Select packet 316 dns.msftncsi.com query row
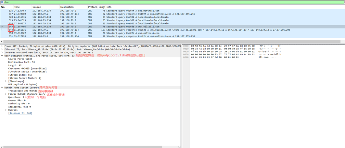This screenshot has width=345, height=148. (130, 11)
